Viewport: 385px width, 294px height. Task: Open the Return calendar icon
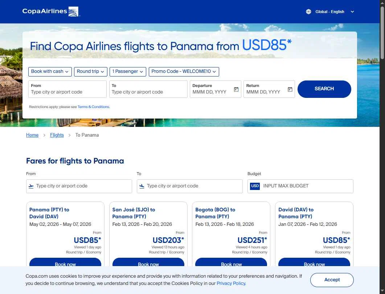click(290, 90)
